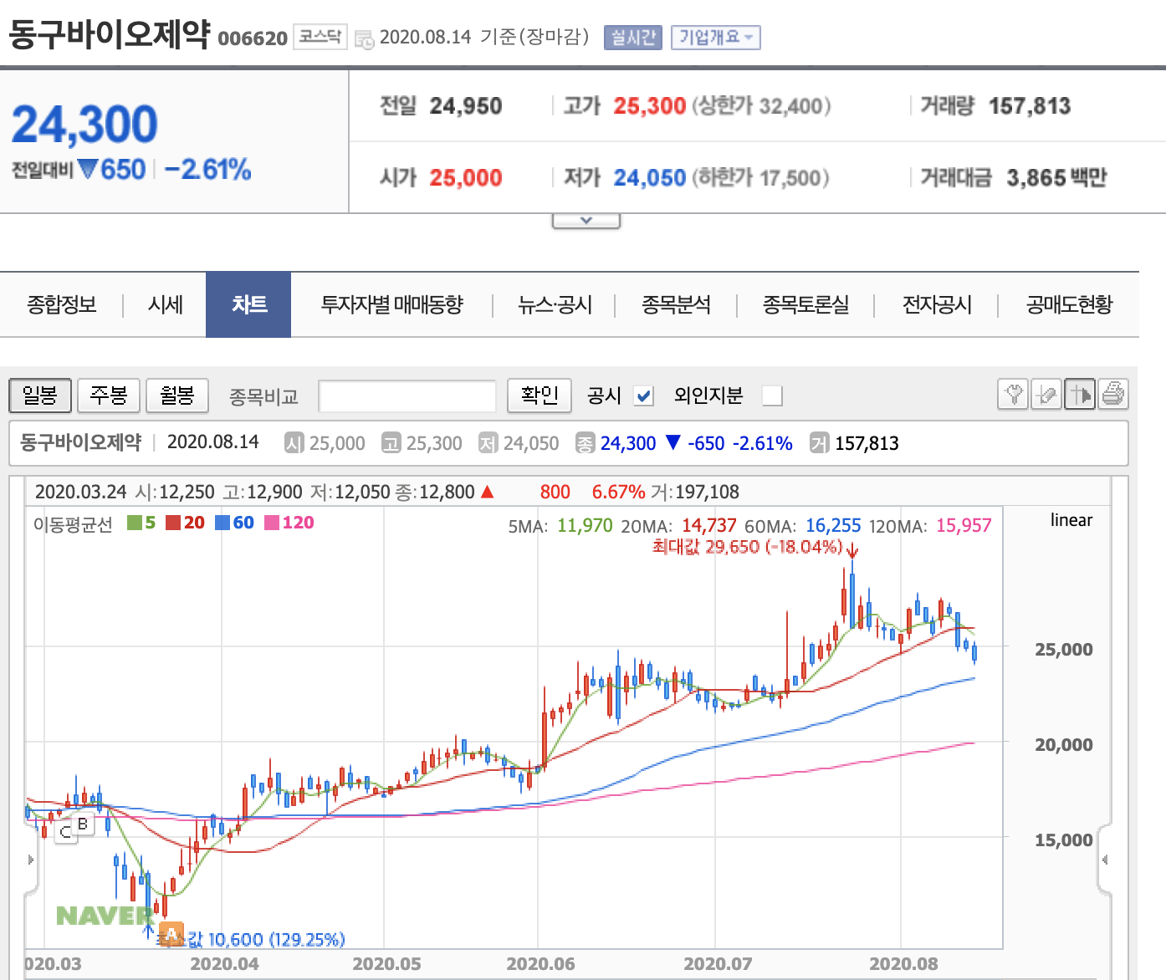Toggle the 공시 checkbox
Viewport: 1166px width, 980px height.
pyautogui.click(x=643, y=396)
